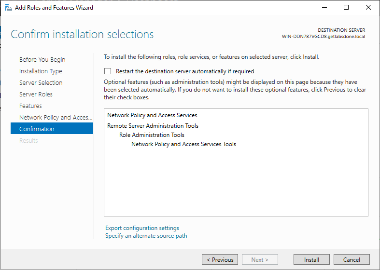Open the Installation Type step
The height and width of the screenshot is (270, 380).
pyautogui.click(x=41, y=71)
